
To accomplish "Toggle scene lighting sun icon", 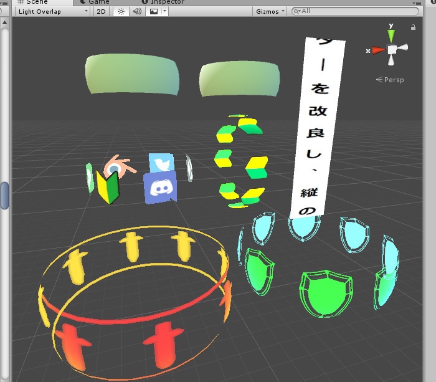I will click(121, 11).
